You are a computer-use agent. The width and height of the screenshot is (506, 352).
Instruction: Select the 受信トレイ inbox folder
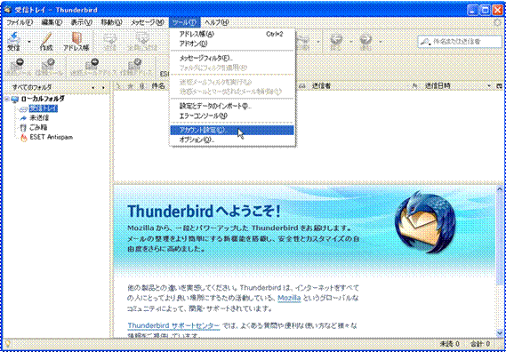point(43,108)
